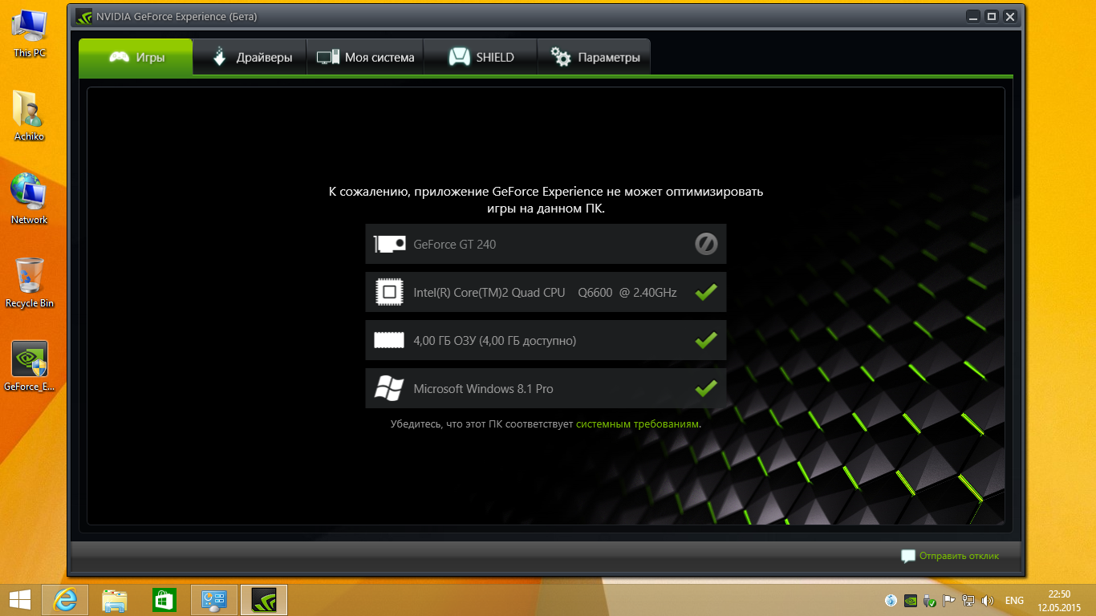Screen dimensions: 1096x616
Task: Click the round blue tray icon
Action: point(891,600)
